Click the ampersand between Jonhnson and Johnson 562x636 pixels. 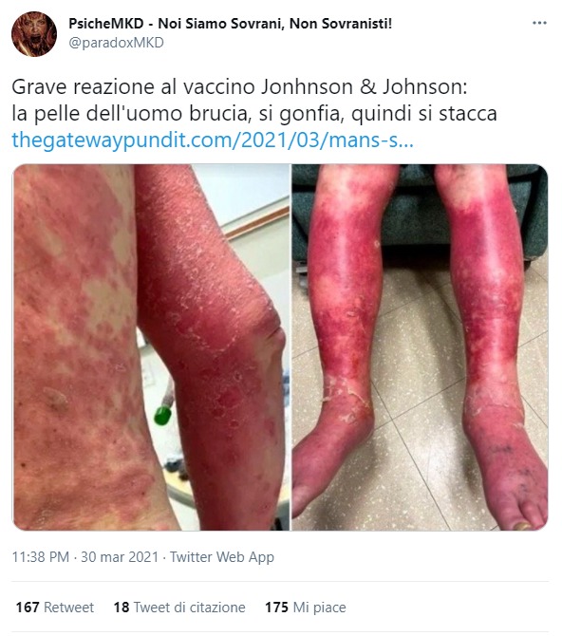[x=367, y=86]
